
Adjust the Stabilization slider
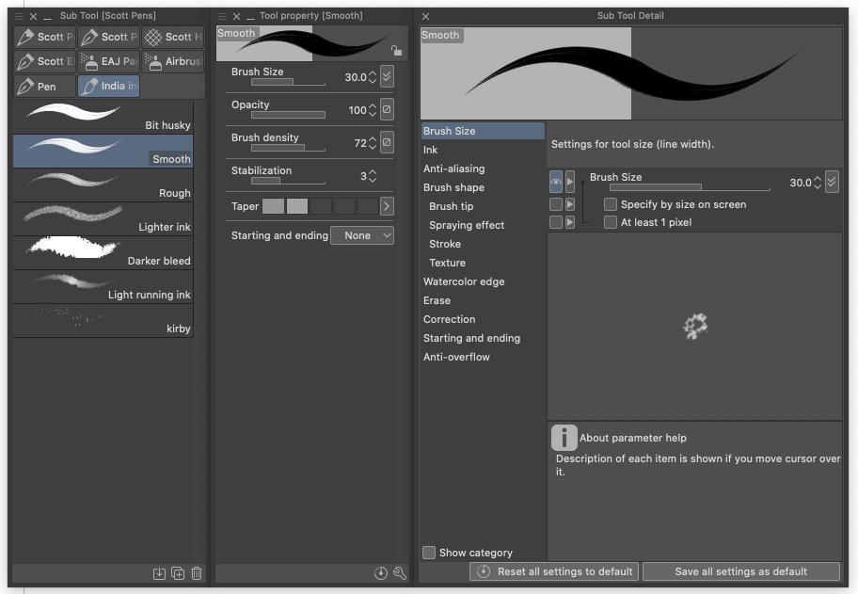278,182
